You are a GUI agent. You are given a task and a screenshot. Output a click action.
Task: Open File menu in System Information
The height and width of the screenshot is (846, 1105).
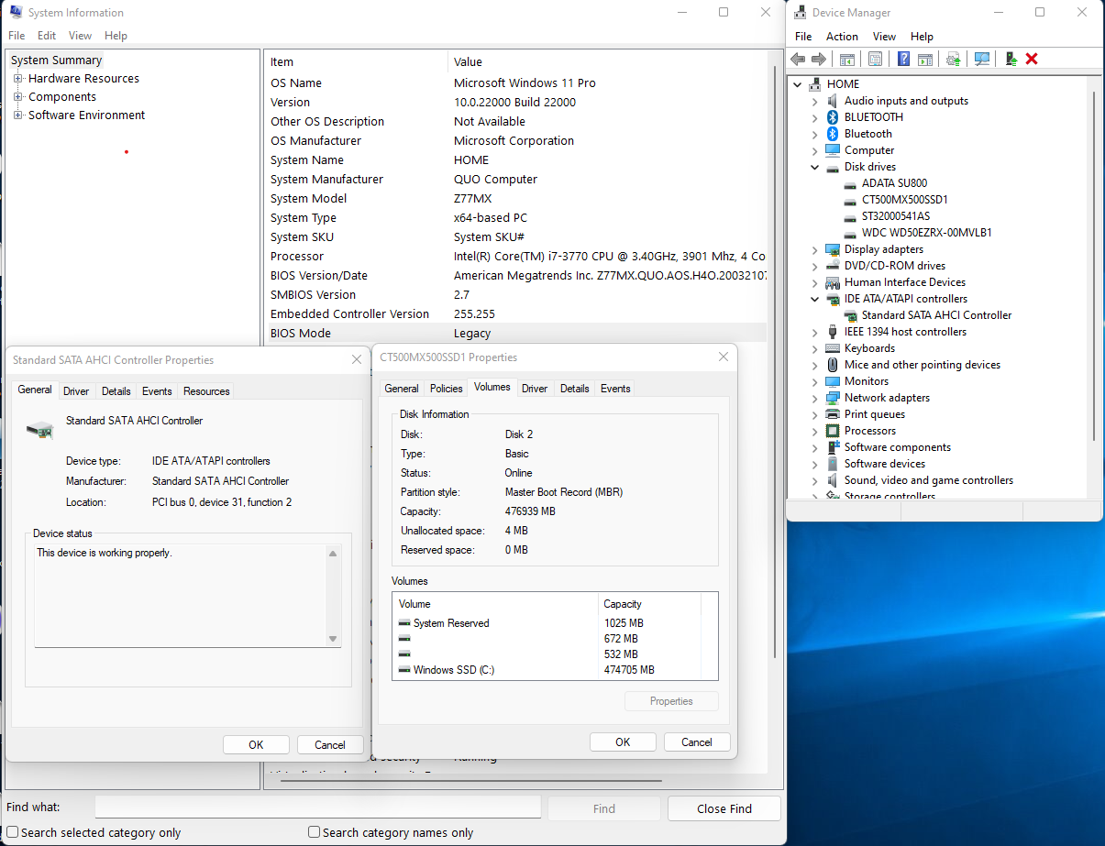(17, 36)
